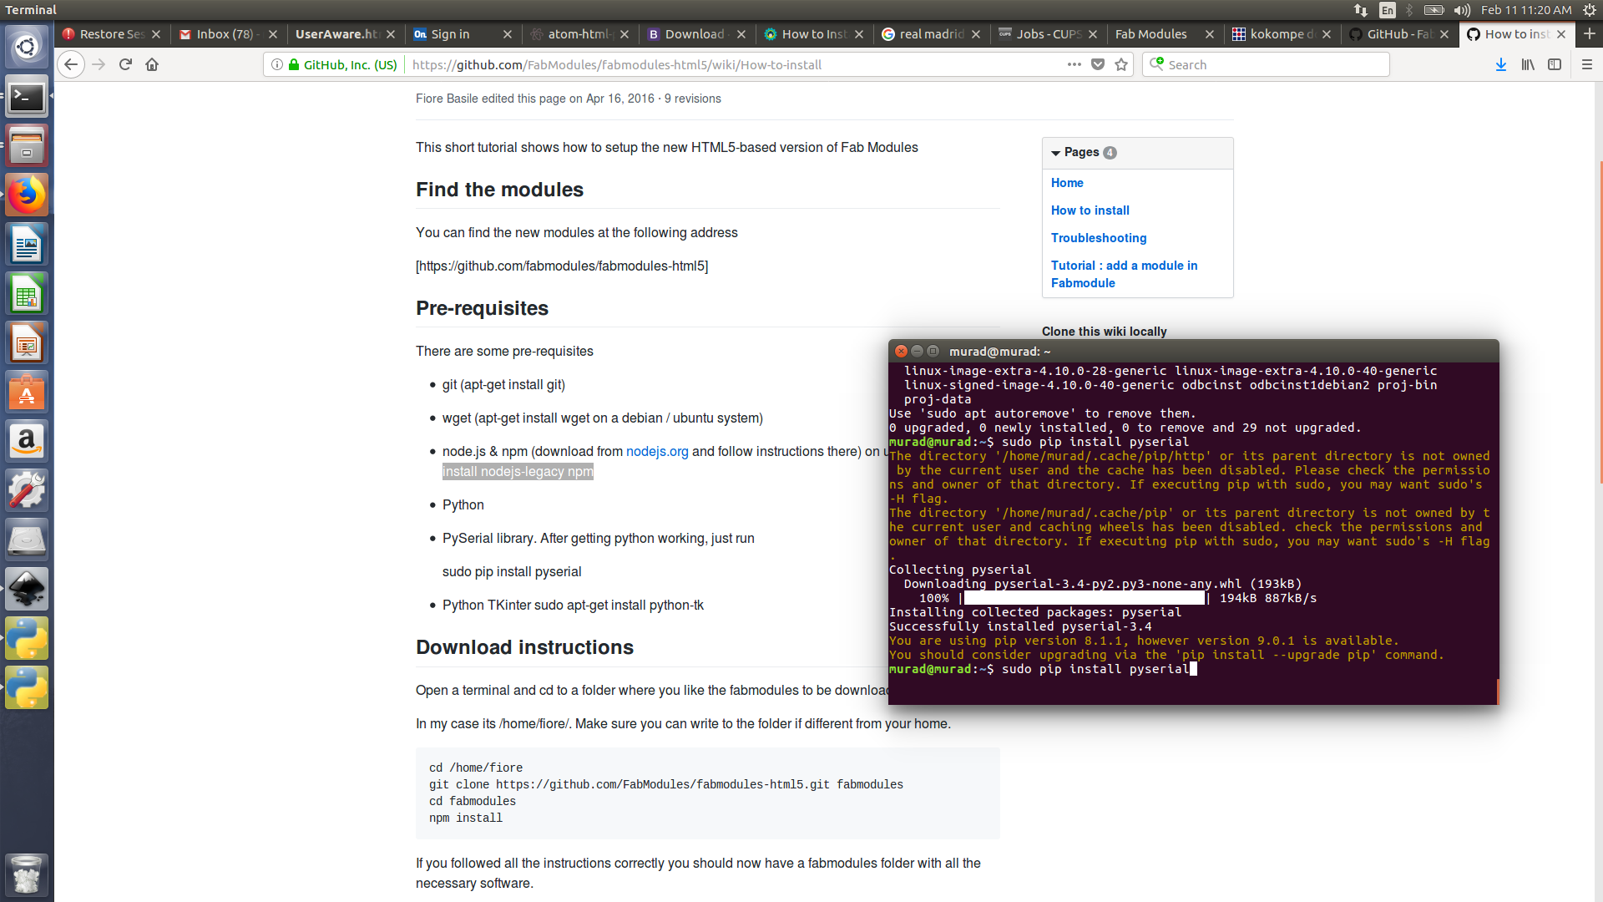Click the Find the modules heading
This screenshot has height=902, width=1603.
point(499,190)
